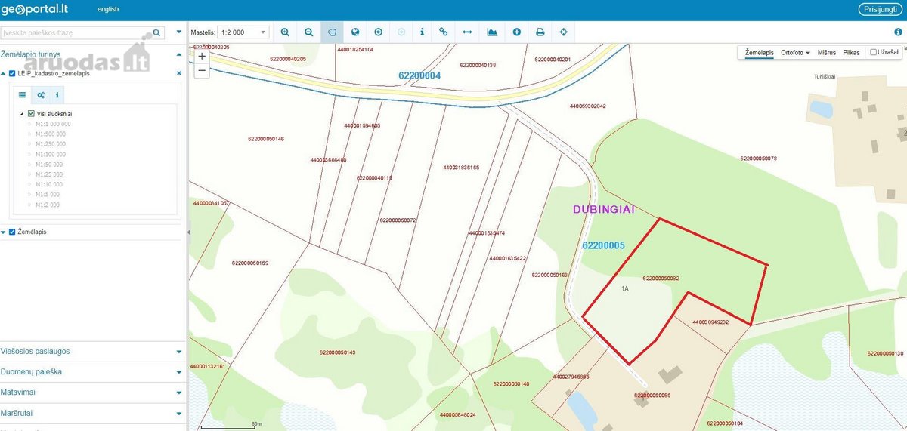Toggle the LEIP_kadastro_zemelapis layer checkbox
The width and height of the screenshot is (907, 431).
click(x=12, y=73)
